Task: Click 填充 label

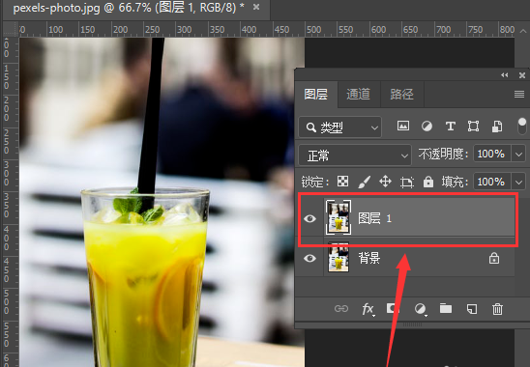Action: (455, 183)
